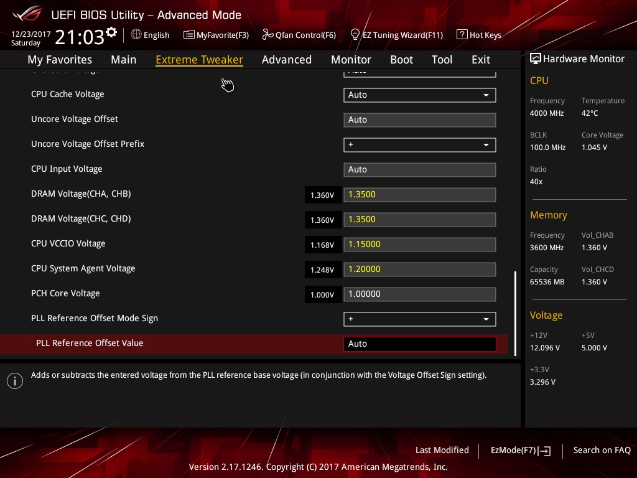Select the Uncore Voltage Offset Prefix label
This screenshot has width=637, height=478.
[x=88, y=144]
